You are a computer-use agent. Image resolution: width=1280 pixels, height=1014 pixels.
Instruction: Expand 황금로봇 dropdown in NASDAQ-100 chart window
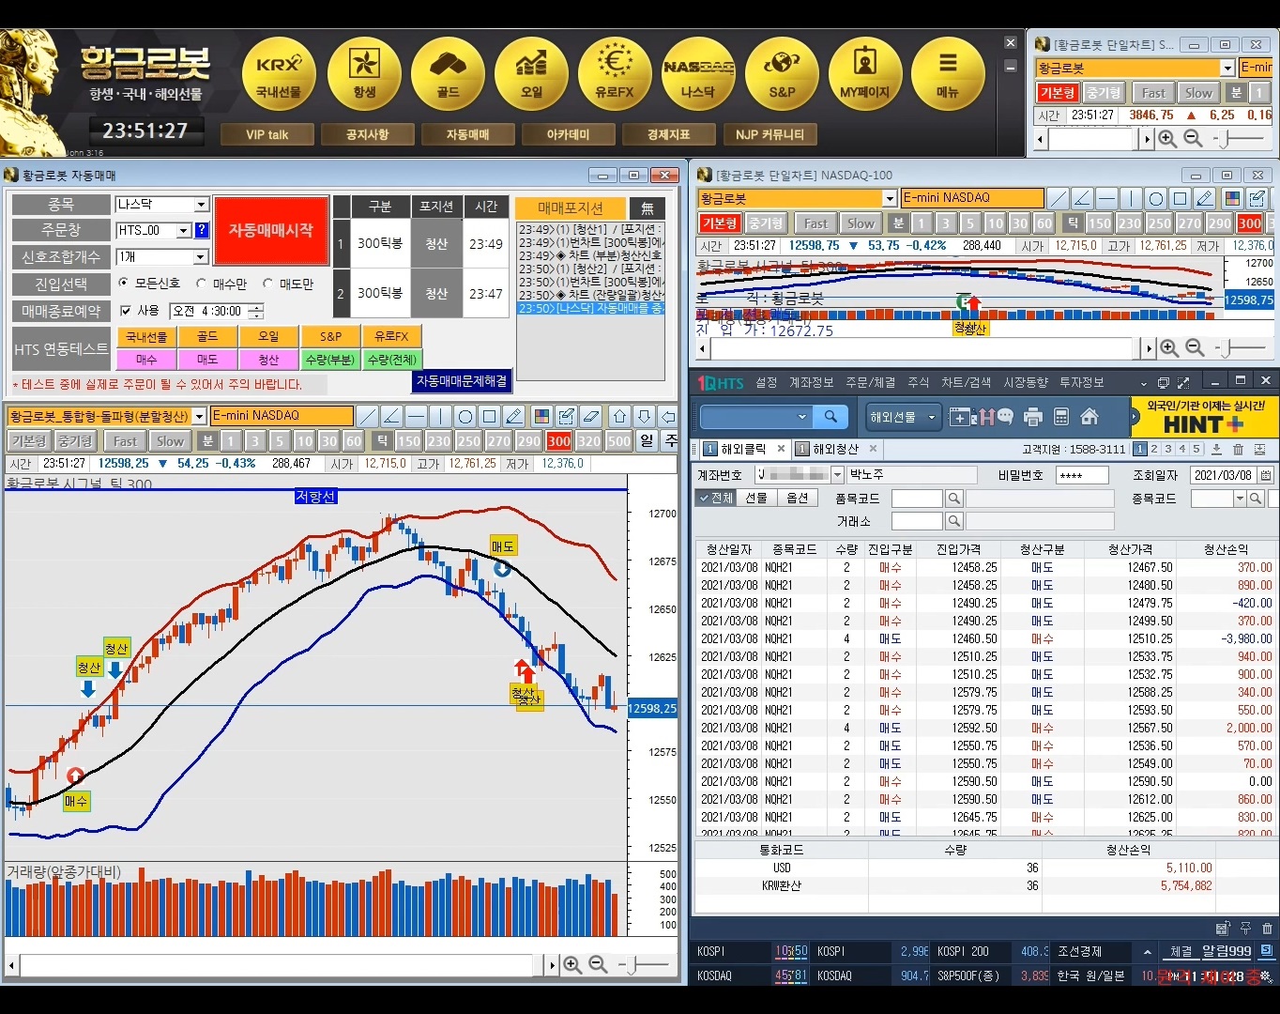[890, 198]
